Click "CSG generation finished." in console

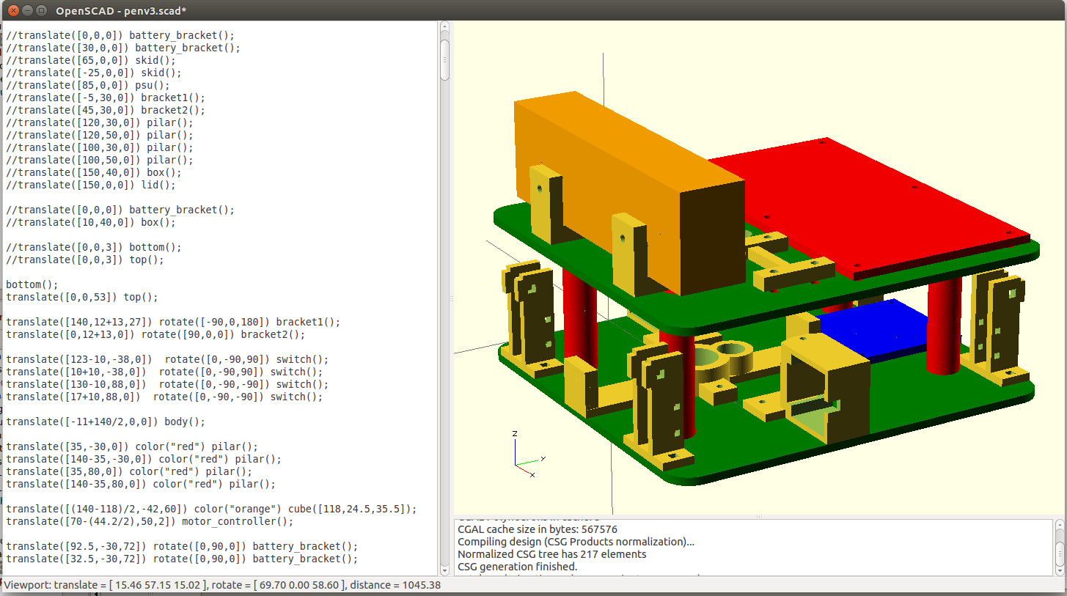(x=517, y=567)
